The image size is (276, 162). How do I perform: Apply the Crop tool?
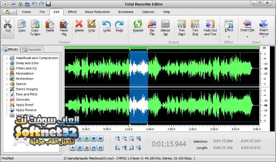(x=91, y=26)
